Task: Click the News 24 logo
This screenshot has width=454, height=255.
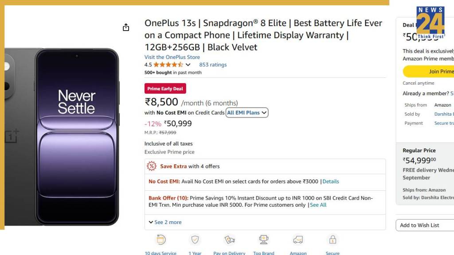Action: [430, 22]
